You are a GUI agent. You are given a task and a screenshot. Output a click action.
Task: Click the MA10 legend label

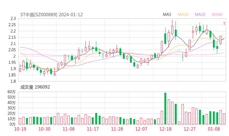coord(183,15)
